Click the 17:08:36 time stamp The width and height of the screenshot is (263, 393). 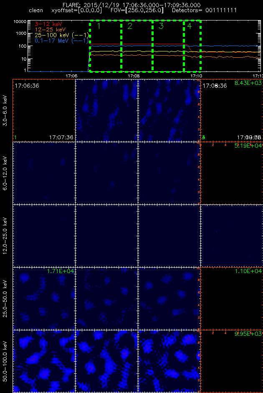point(215,85)
